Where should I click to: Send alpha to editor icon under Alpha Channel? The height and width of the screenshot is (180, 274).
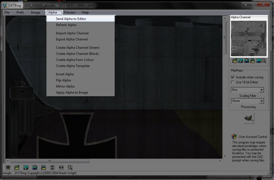240,61
